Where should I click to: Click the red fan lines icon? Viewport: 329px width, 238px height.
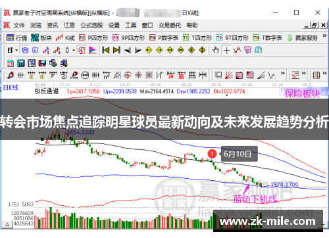coord(229,76)
